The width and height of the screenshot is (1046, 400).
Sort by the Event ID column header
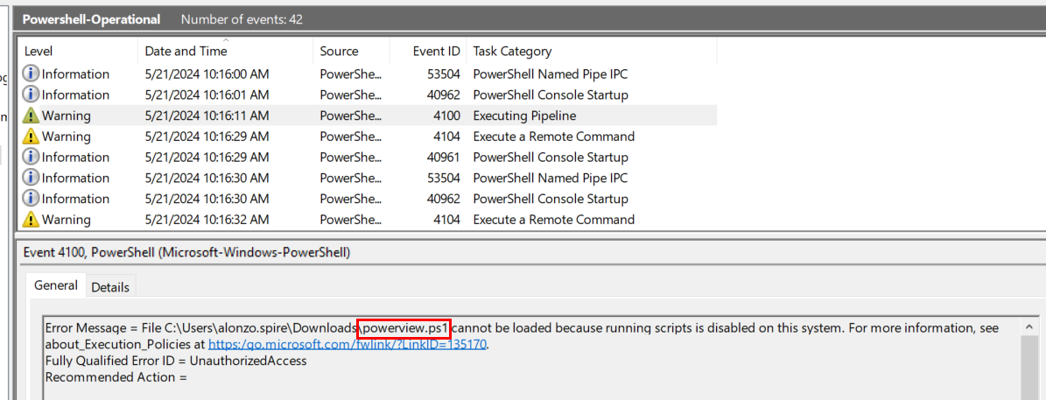click(436, 52)
